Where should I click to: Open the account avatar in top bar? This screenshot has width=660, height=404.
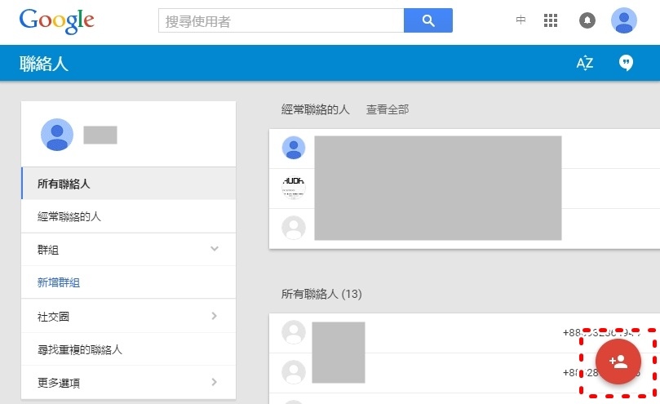[x=624, y=20]
